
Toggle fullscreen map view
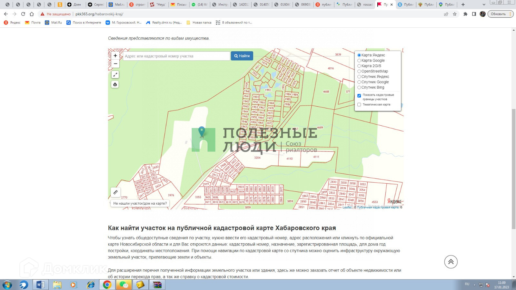click(x=115, y=75)
